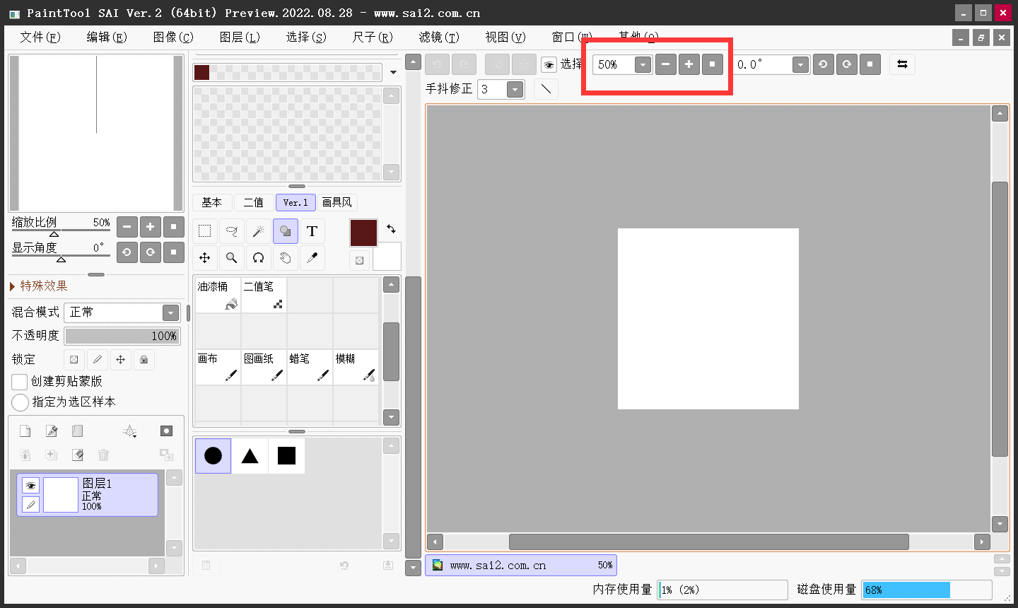Viewport: 1018px width, 608px height.
Task: Rotate canvas clockwise from toolbar
Action: (x=846, y=64)
